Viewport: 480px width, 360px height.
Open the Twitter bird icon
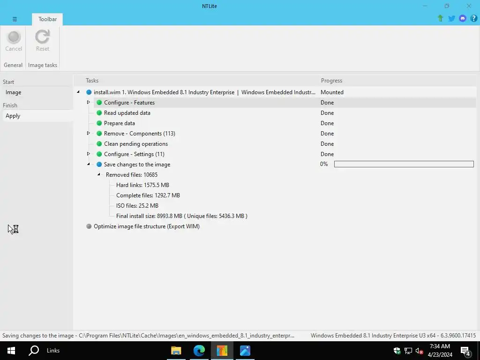(x=451, y=18)
